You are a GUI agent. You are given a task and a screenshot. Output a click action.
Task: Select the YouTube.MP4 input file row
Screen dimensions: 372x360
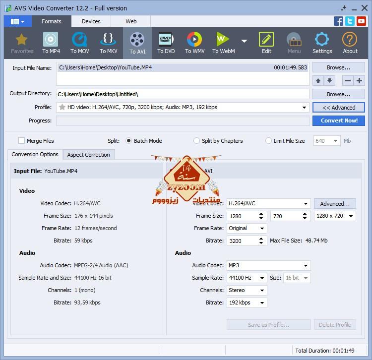click(183, 67)
